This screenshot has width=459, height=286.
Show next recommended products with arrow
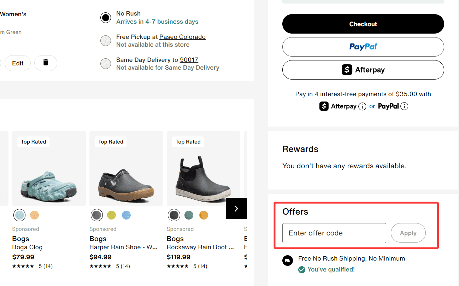click(236, 209)
